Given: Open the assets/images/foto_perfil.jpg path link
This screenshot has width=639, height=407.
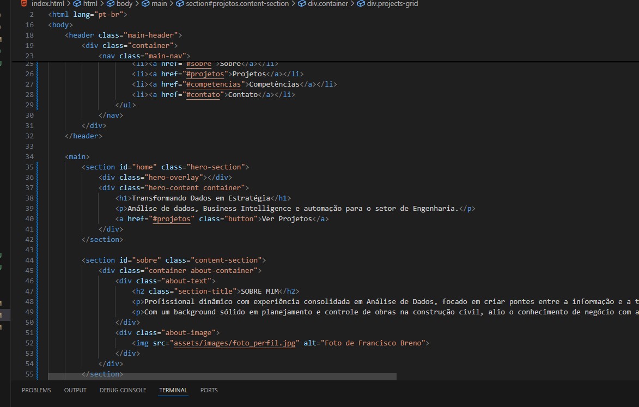Looking at the screenshot, I should 234,343.
